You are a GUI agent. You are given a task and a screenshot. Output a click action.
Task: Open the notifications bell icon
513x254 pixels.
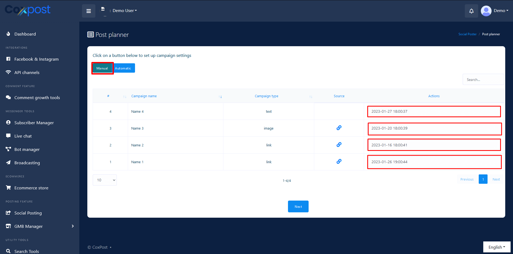471,11
